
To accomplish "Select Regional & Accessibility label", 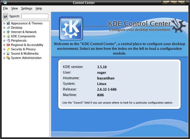I will pyautogui.click(x=27, y=45).
